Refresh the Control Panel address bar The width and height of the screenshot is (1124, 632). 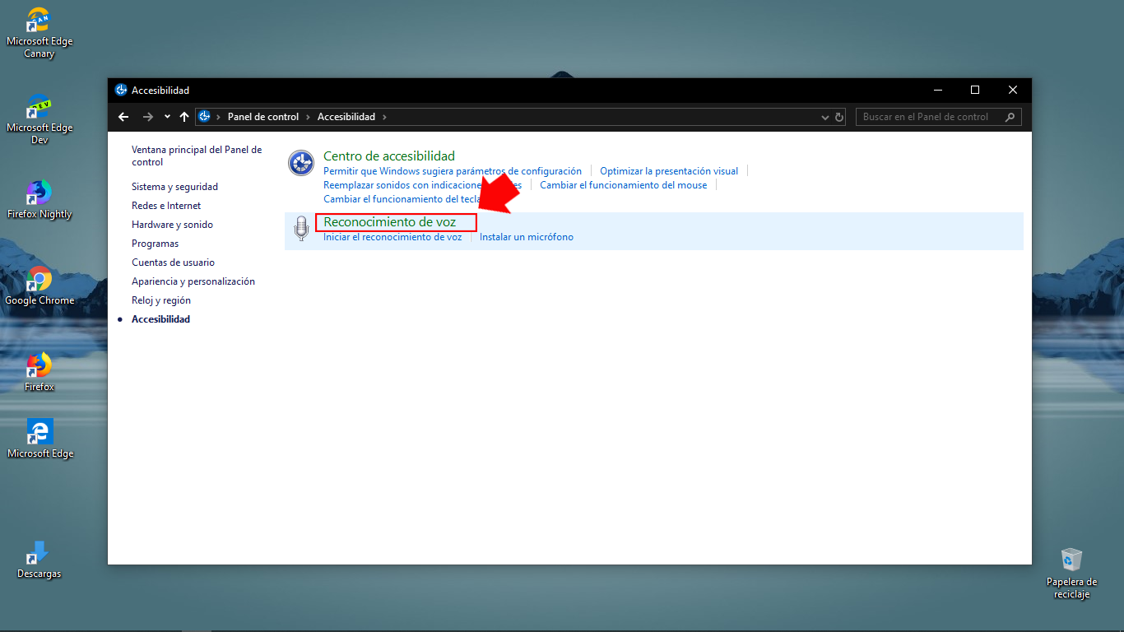(x=839, y=117)
